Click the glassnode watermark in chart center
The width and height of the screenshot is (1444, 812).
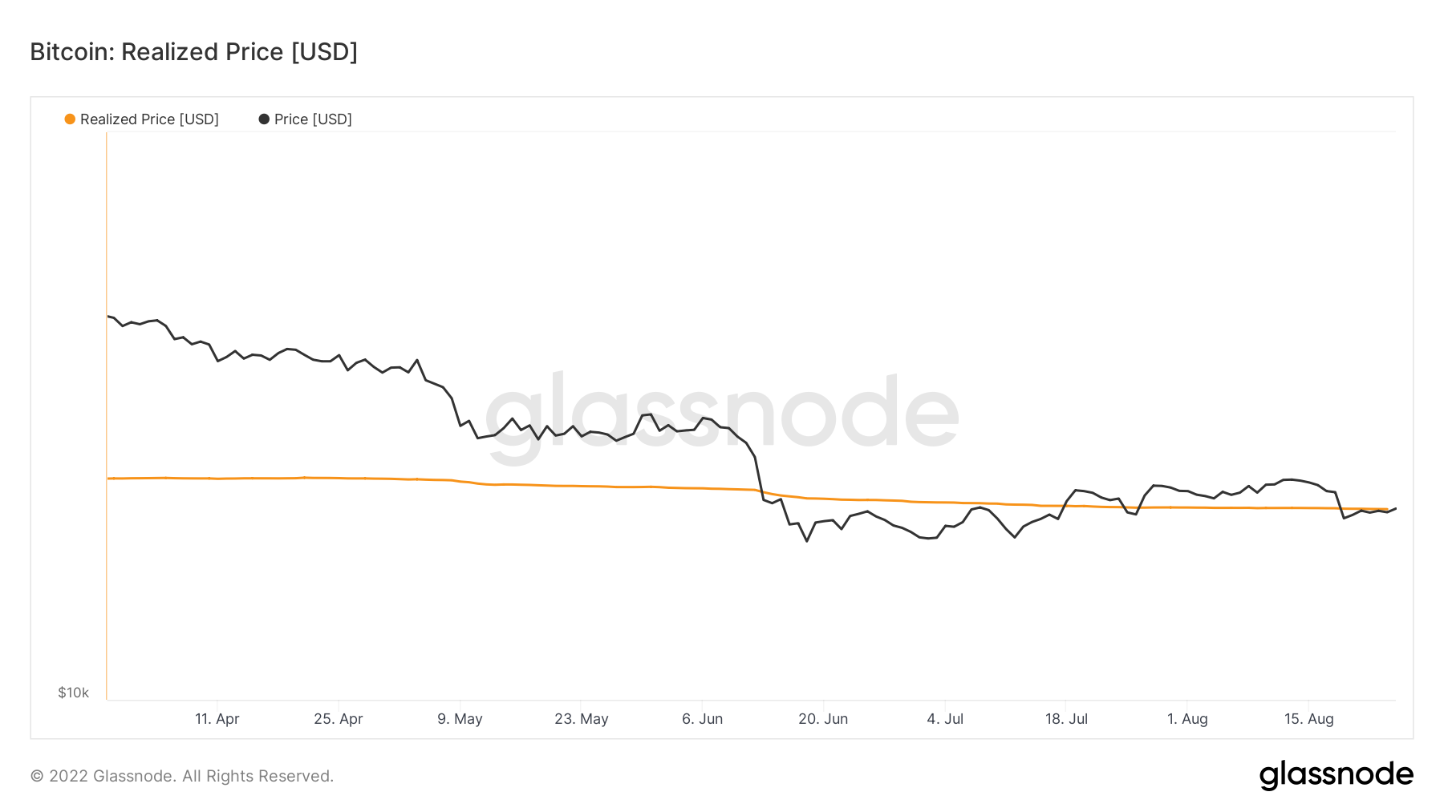point(722,414)
